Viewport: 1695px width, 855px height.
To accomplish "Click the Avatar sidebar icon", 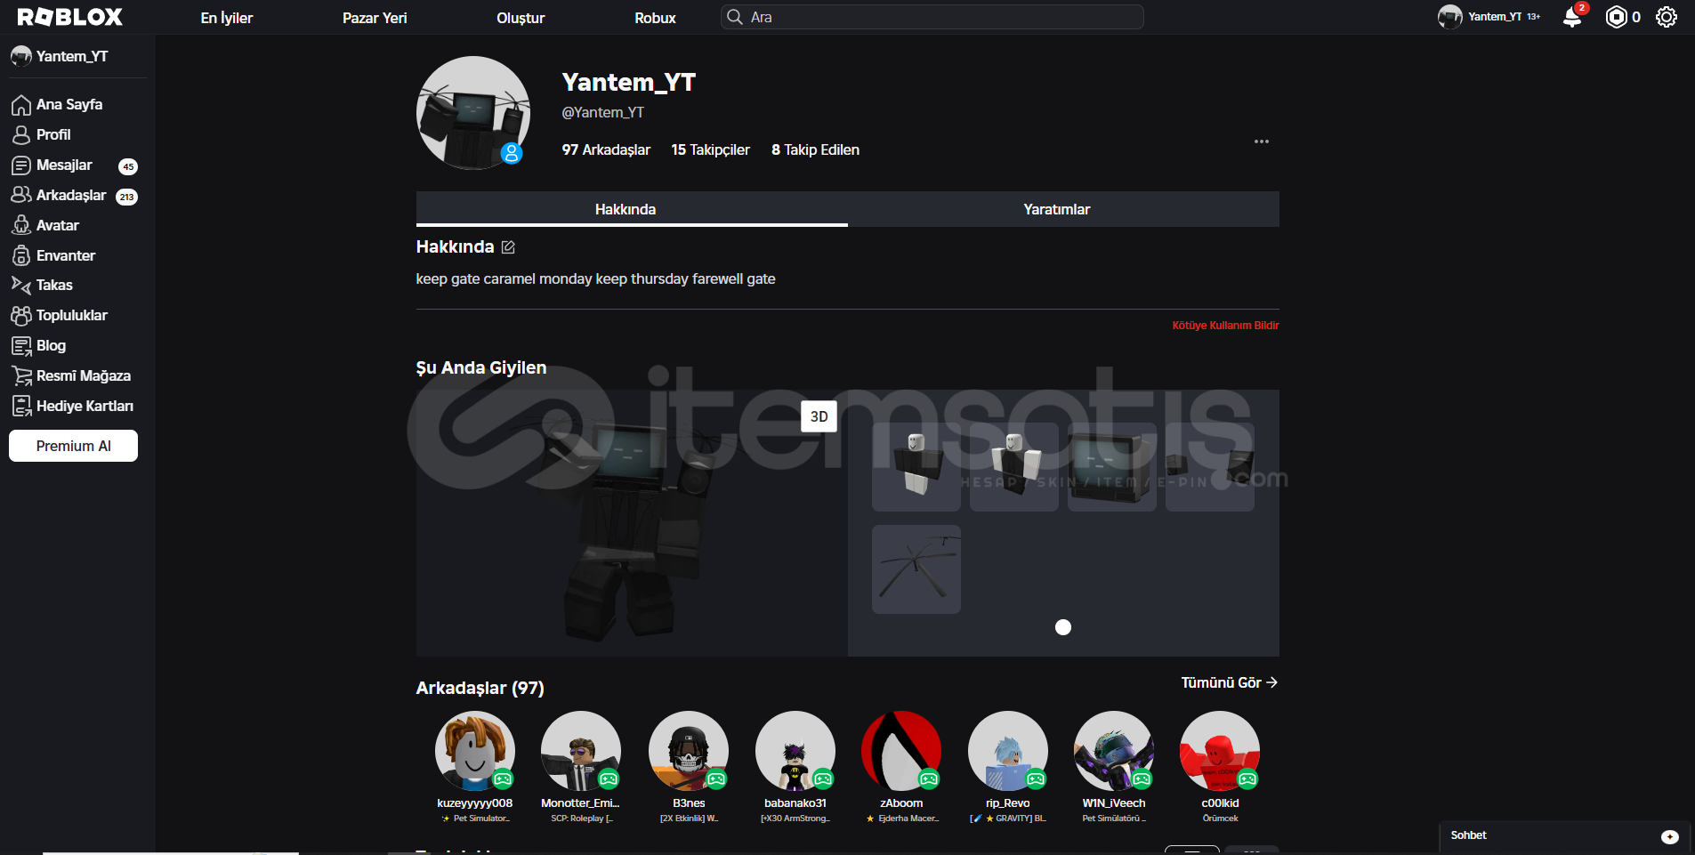I will pos(21,225).
